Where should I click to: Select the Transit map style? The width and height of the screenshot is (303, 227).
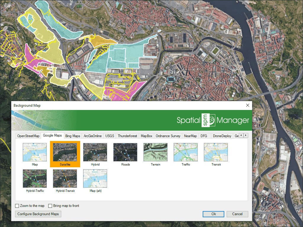tap(215, 152)
